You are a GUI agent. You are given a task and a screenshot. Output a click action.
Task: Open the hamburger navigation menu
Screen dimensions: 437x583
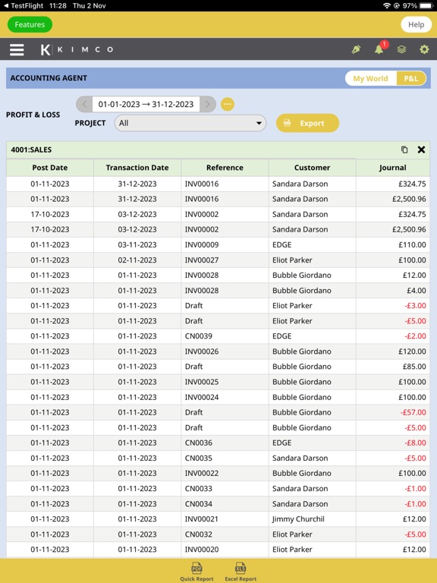17,49
